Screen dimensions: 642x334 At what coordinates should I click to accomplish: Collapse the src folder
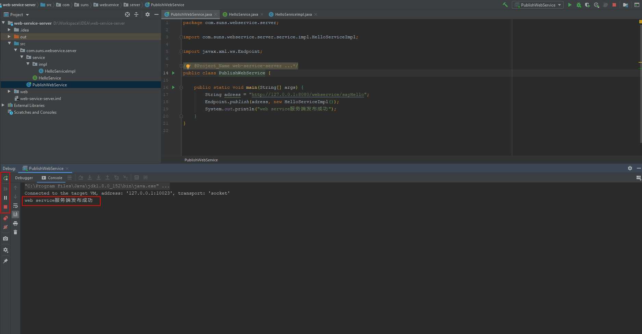coord(9,44)
